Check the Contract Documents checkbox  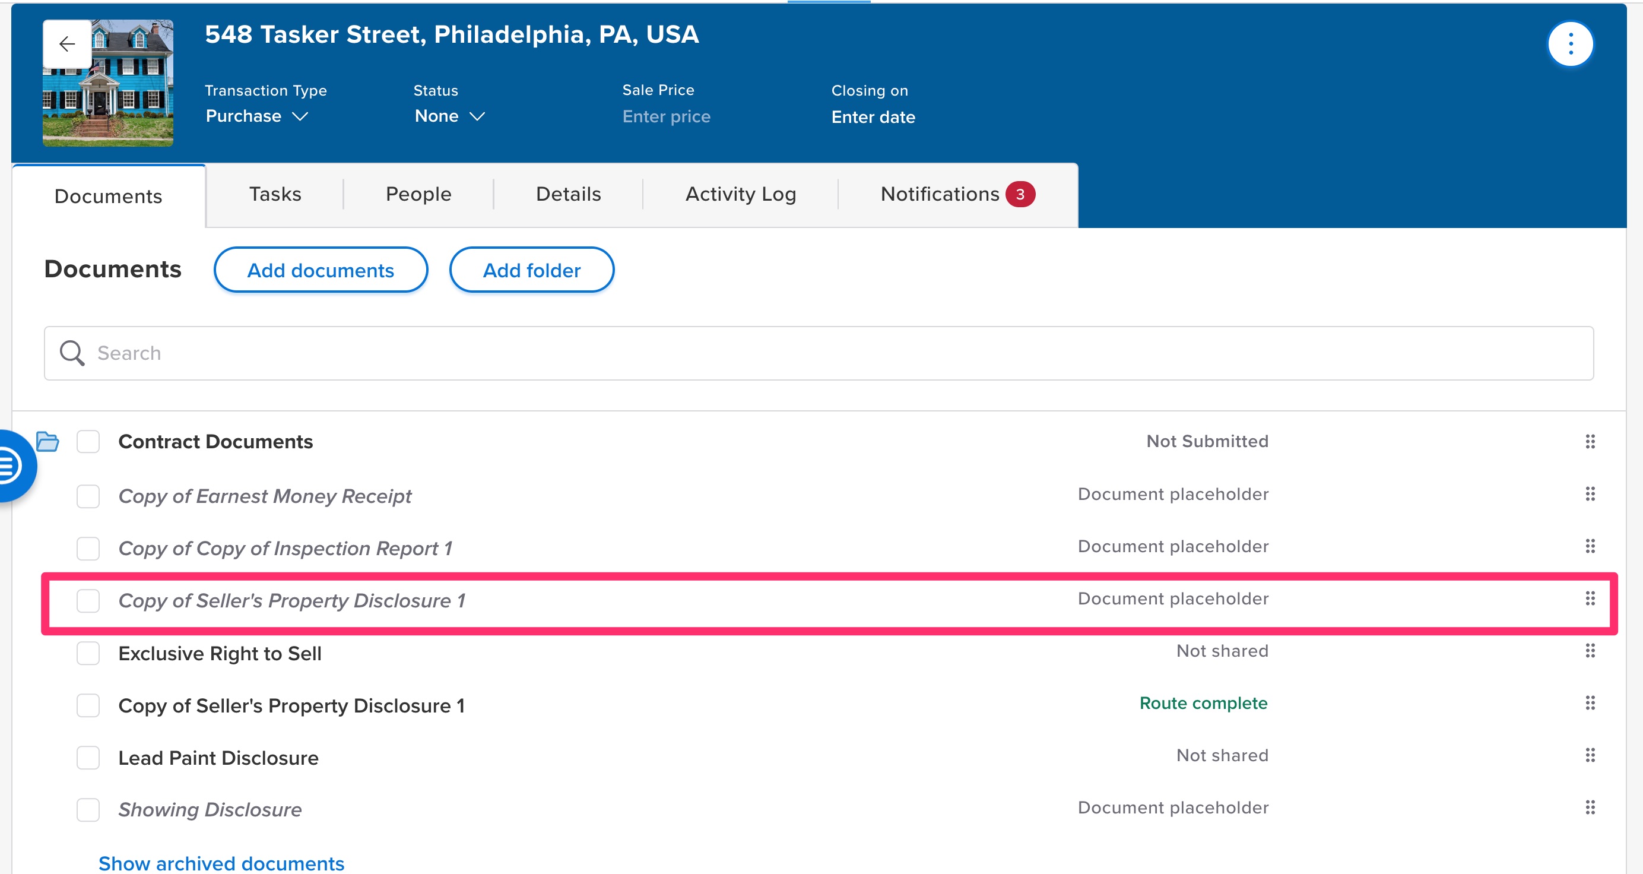88,442
